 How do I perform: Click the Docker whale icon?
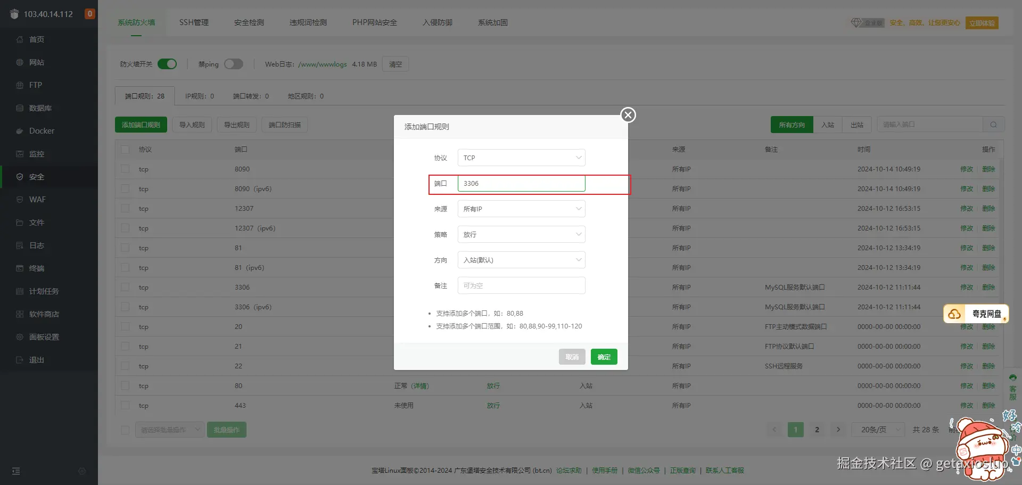(20, 131)
